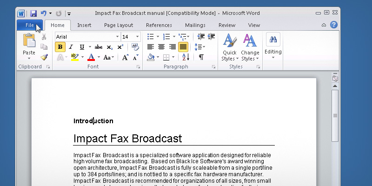Click the Format Painter brush icon

tap(44, 57)
